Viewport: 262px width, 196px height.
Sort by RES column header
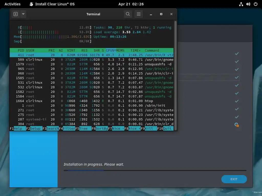coord(84,50)
